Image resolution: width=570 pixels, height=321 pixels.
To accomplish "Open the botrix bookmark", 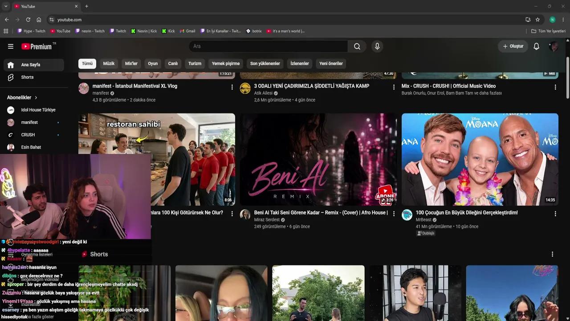I will click(254, 31).
